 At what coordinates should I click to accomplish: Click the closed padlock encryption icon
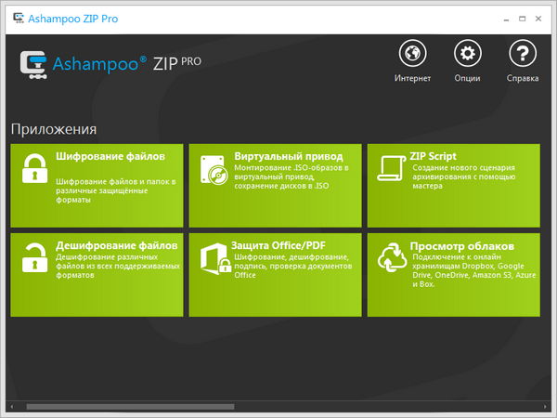33,171
